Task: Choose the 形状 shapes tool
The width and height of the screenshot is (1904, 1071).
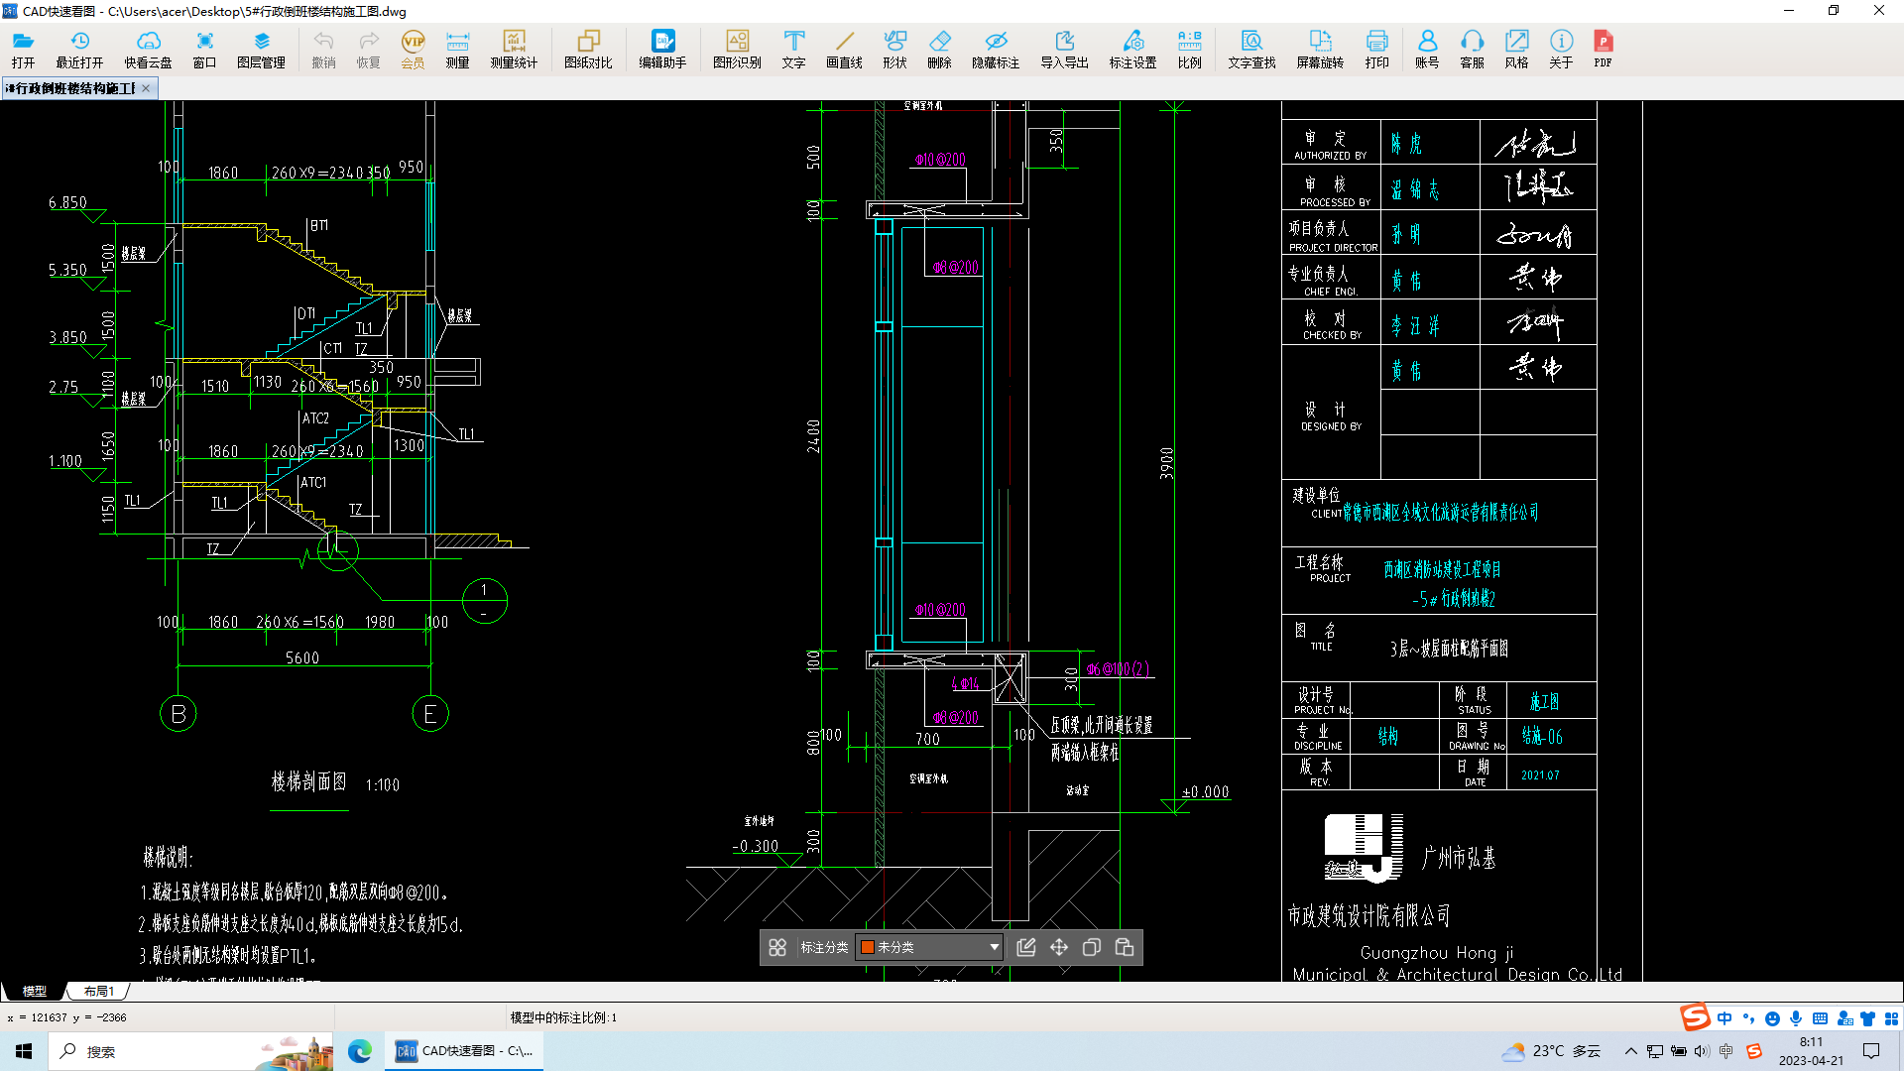Action: (x=894, y=49)
